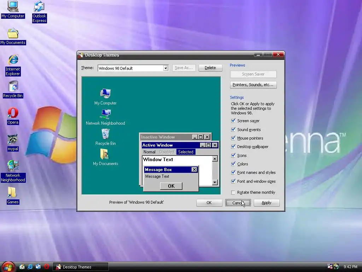Click the OK button in Message Box preview
This screenshot has height=272, width=362.
[171, 186]
